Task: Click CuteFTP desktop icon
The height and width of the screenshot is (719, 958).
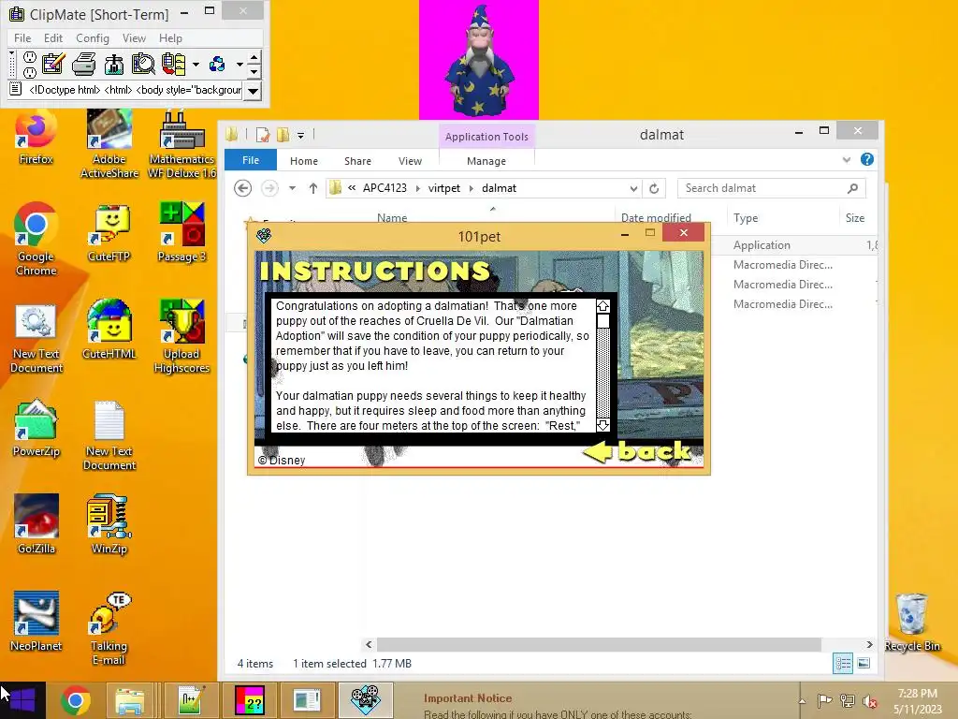Action: tap(109, 233)
